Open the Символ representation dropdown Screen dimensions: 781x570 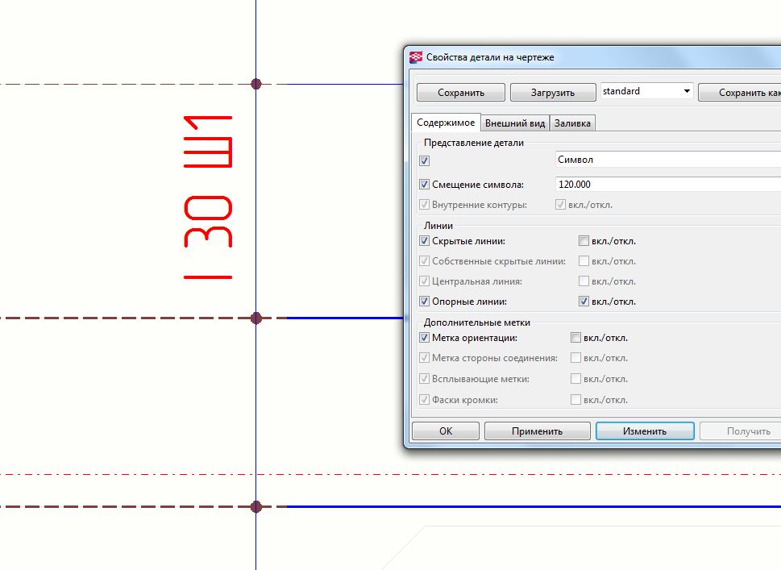pyautogui.click(x=668, y=160)
